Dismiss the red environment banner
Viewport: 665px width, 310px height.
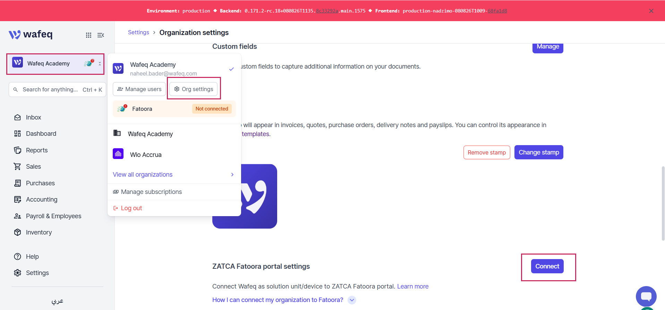pos(651,11)
